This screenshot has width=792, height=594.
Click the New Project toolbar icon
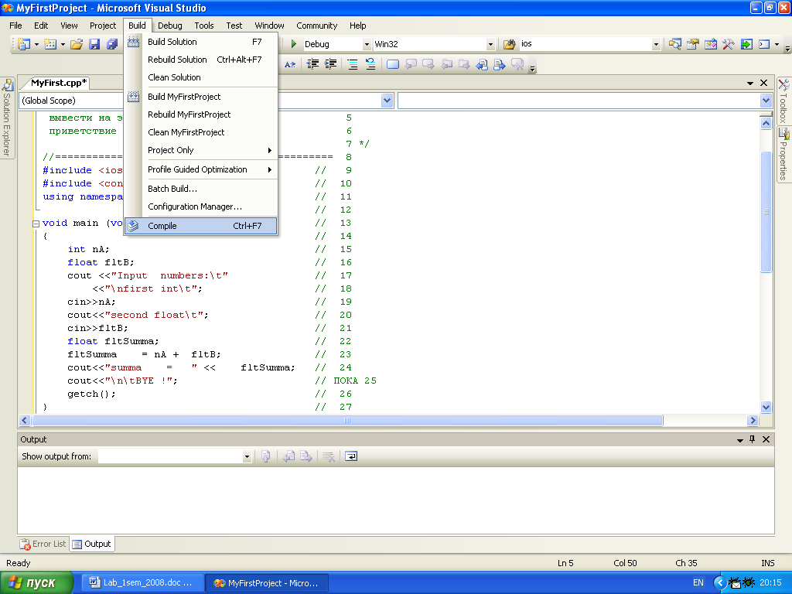tap(24, 44)
